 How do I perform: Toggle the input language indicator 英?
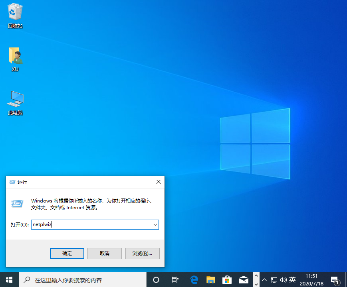click(292, 279)
